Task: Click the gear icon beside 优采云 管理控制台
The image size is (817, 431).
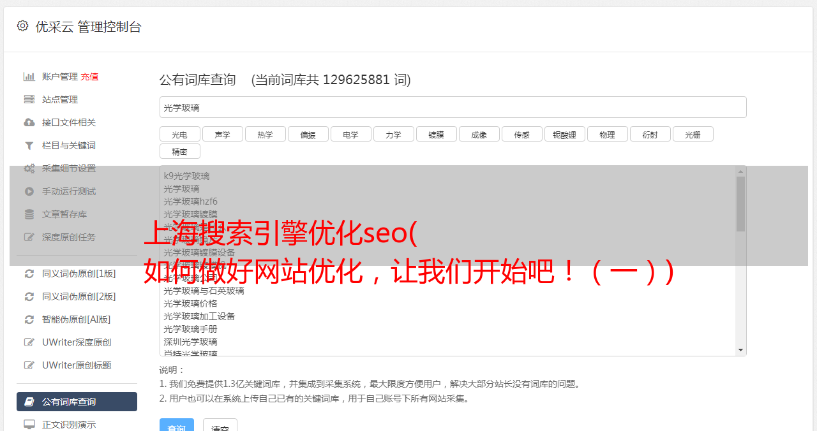Action: click(x=22, y=26)
